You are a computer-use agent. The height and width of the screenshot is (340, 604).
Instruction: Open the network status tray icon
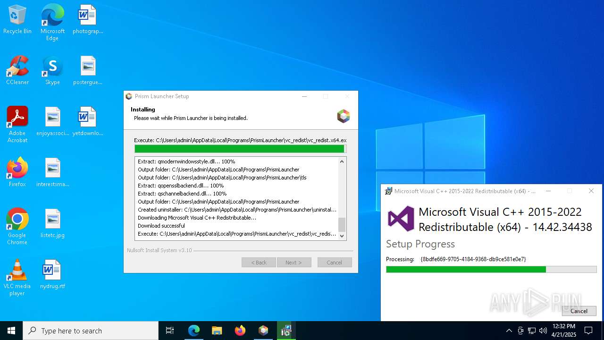coord(532,331)
